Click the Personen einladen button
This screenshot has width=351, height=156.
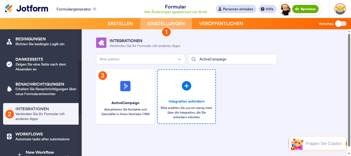[x=236, y=9]
